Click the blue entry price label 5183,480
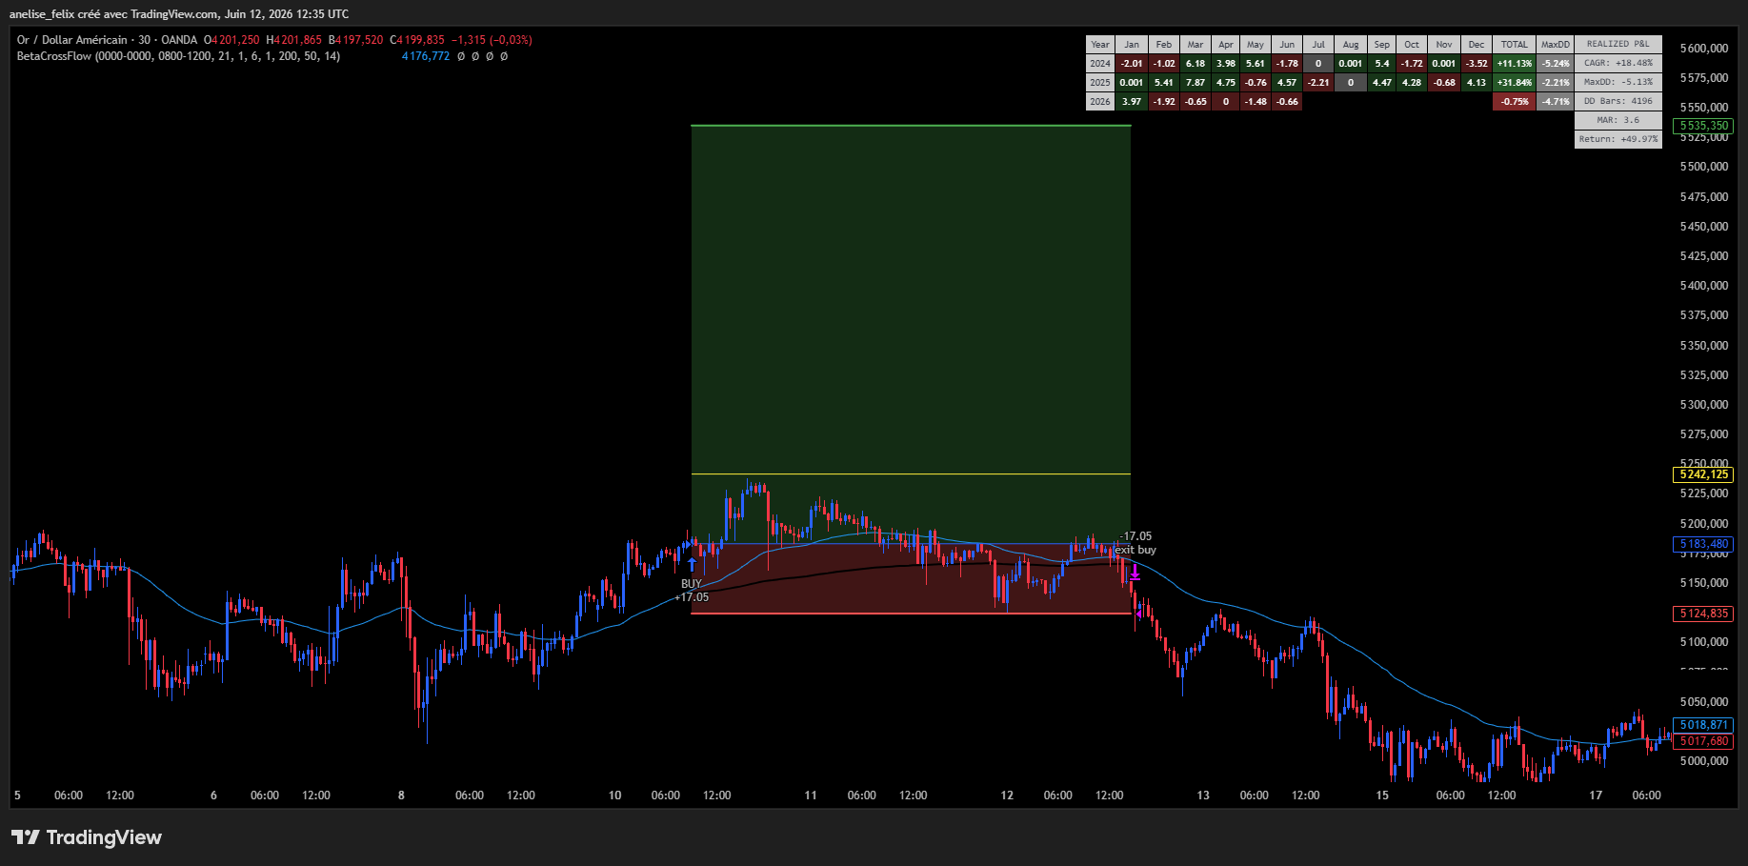The height and width of the screenshot is (866, 1748). [x=1703, y=544]
